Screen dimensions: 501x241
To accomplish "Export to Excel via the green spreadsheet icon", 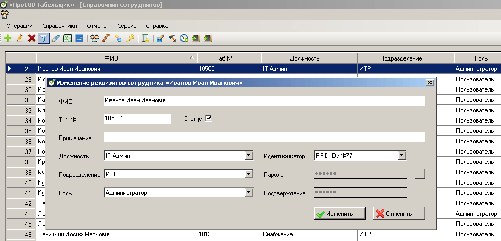I will click(x=67, y=39).
